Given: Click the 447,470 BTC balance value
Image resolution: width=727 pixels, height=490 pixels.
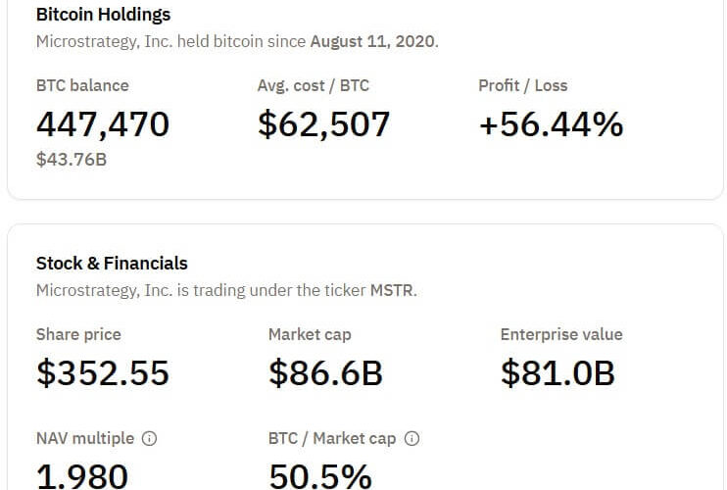Looking at the screenshot, I should pyautogui.click(x=103, y=124).
